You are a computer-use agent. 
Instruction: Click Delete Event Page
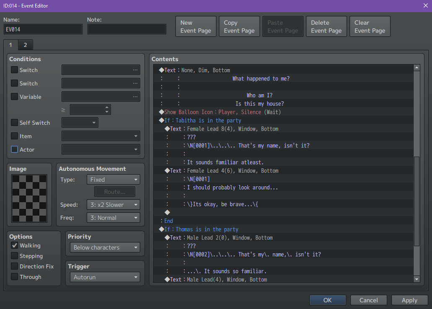click(x=326, y=26)
